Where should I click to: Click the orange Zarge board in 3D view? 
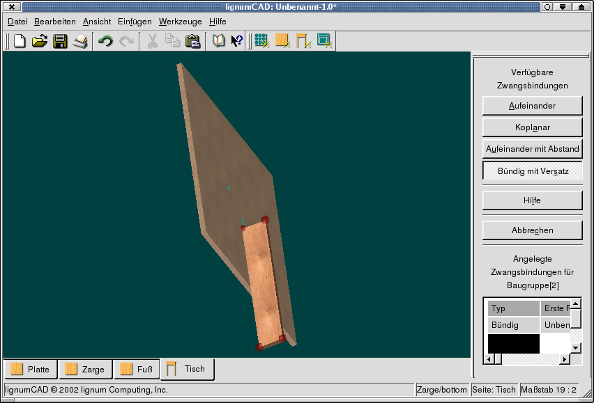(x=262, y=283)
